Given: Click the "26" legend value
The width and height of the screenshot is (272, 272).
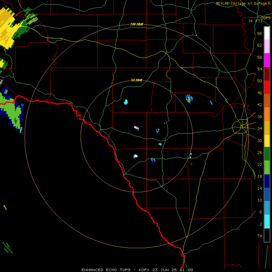Looking at the screenshot, I should point(260,153).
